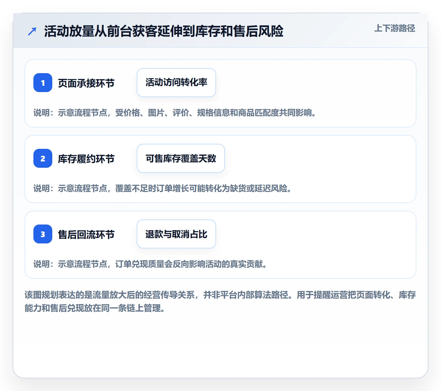Select the 活动访问转化率 metric chip
The width and height of the screenshot is (441, 391).
(x=176, y=83)
